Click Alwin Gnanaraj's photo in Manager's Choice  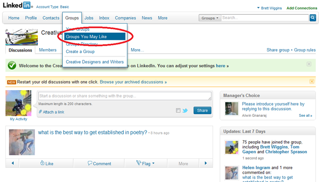pos(232,108)
